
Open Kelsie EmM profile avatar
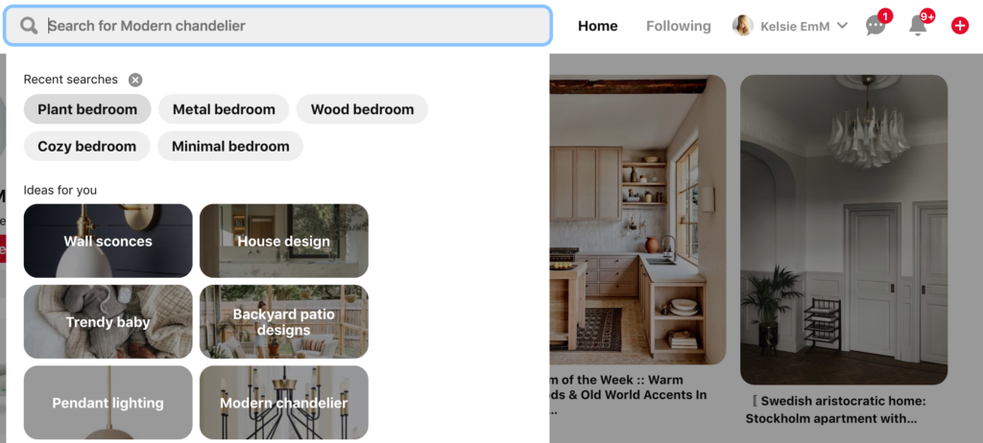click(743, 26)
